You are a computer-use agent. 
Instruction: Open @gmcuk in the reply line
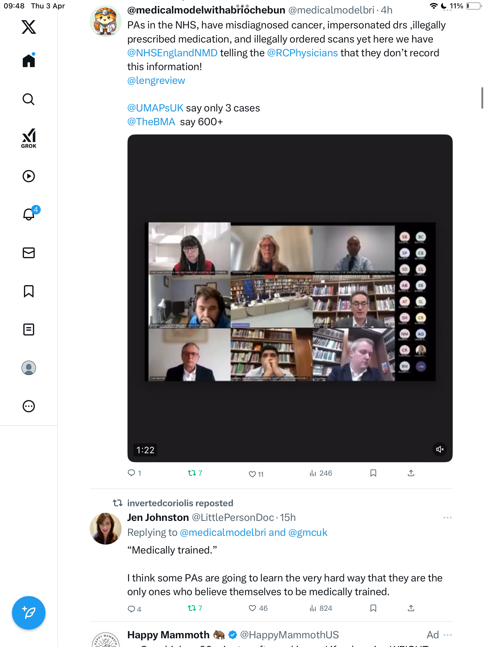click(308, 532)
